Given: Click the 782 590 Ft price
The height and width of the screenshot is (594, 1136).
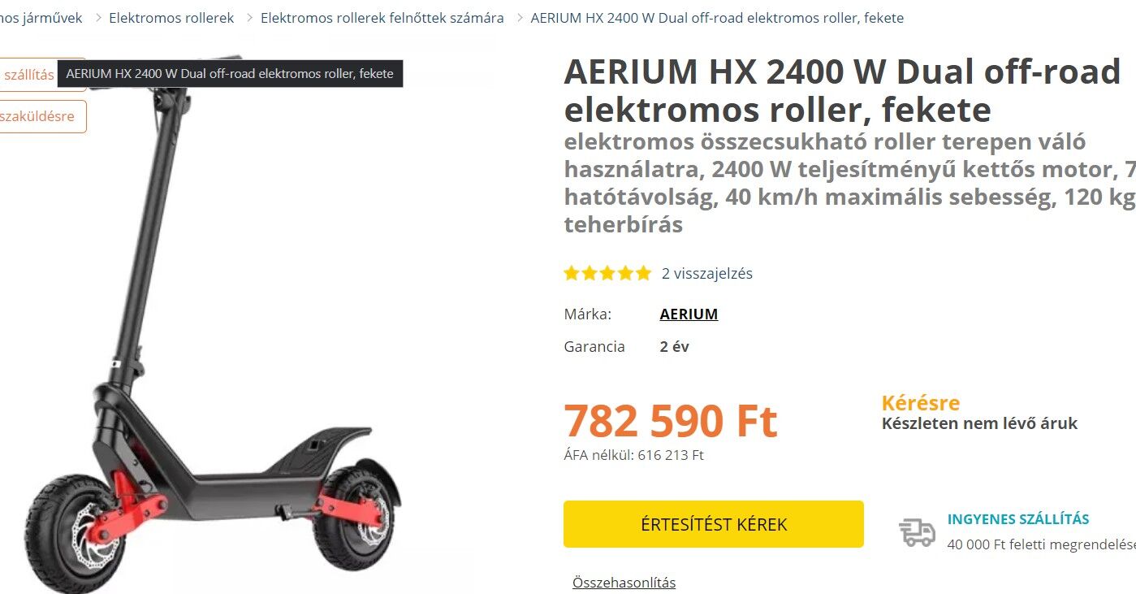Looking at the screenshot, I should (671, 420).
